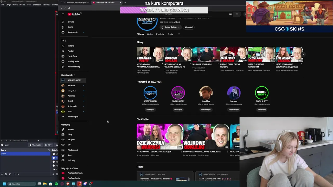Open OBS Widok menu

pos(15,5)
